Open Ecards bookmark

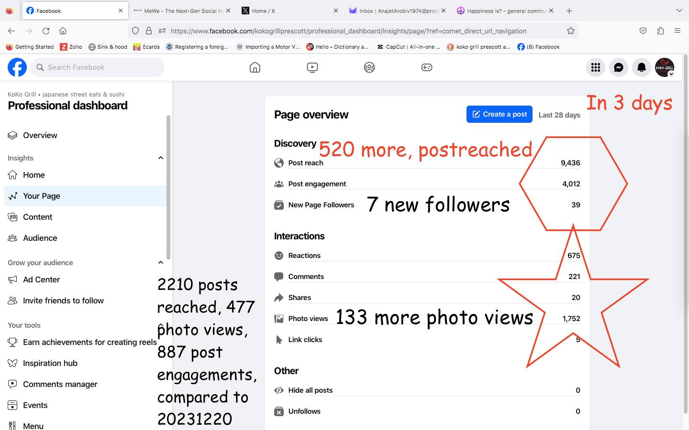coord(146,47)
